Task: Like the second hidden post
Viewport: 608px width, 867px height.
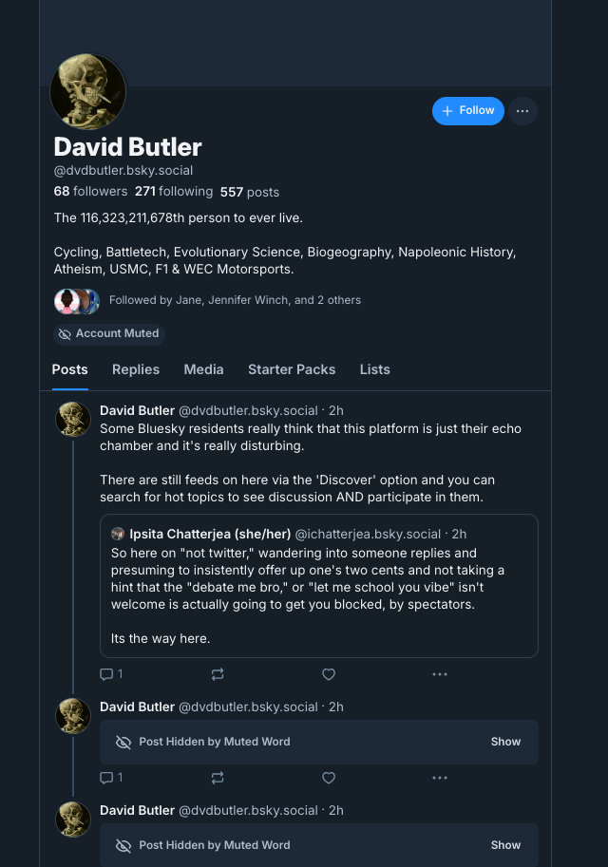Action: (x=329, y=778)
